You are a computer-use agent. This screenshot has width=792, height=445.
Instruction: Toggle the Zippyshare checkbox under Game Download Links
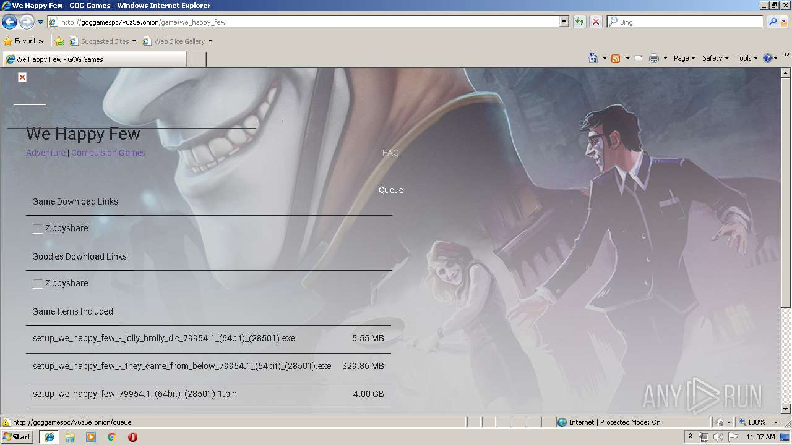38,229
